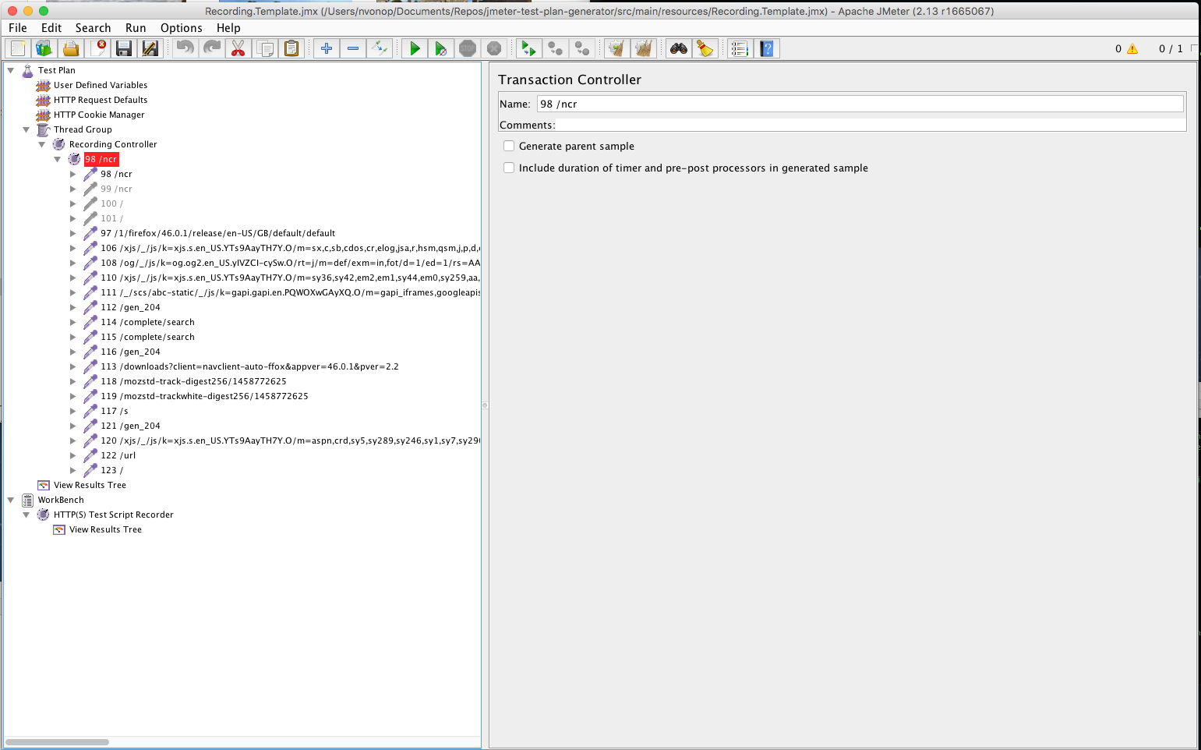Select HTTP Cookie Manager tree item
The height and width of the screenshot is (750, 1201).
click(99, 115)
